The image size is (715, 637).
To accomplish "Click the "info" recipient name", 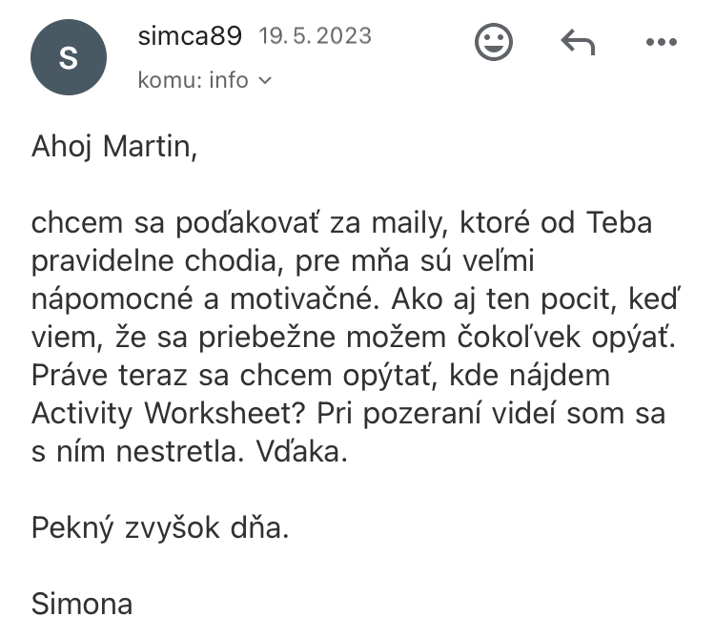I will 229,80.
